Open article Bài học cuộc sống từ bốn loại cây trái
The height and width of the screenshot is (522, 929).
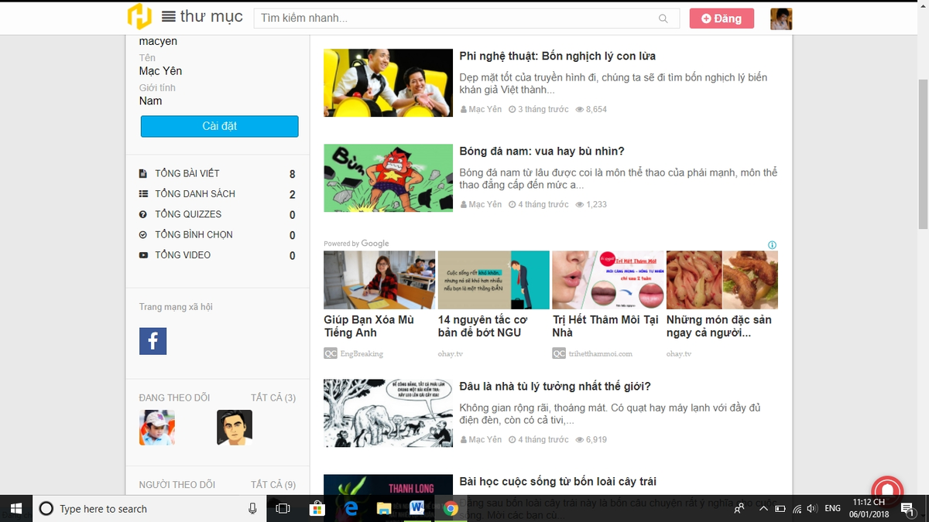pos(557,482)
